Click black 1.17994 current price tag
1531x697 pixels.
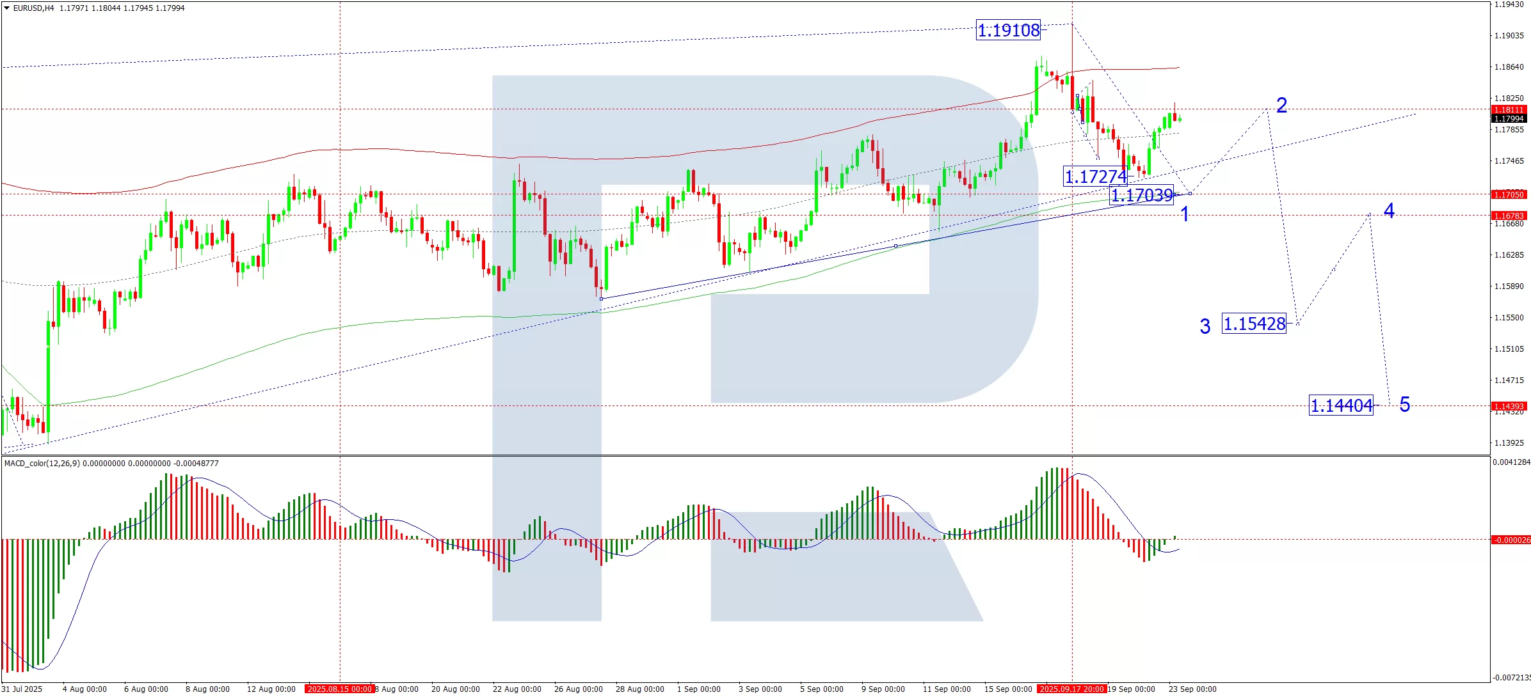point(1509,119)
